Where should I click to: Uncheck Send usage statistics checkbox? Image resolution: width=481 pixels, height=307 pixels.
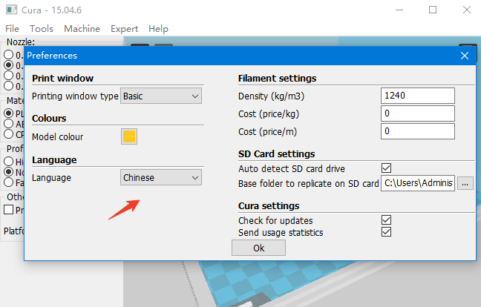(386, 232)
